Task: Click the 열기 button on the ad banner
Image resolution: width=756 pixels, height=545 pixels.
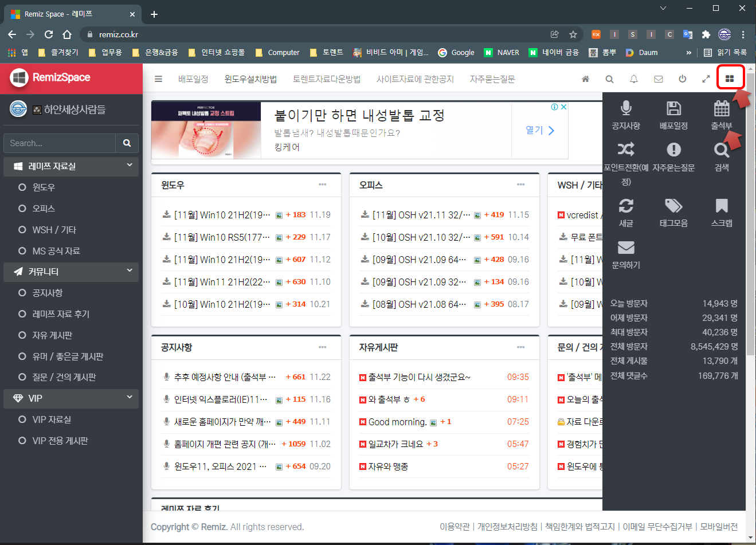Action: click(539, 131)
